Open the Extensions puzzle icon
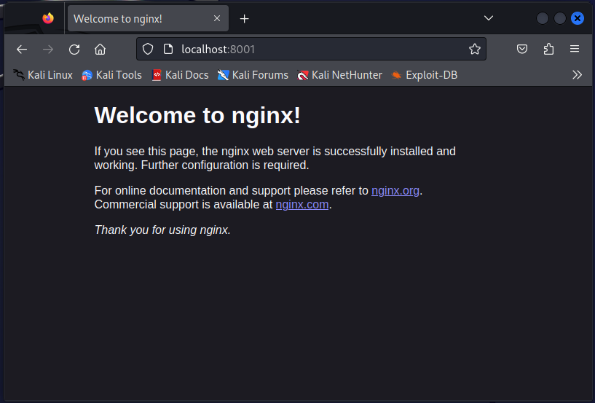The image size is (595, 403). pos(548,49)
